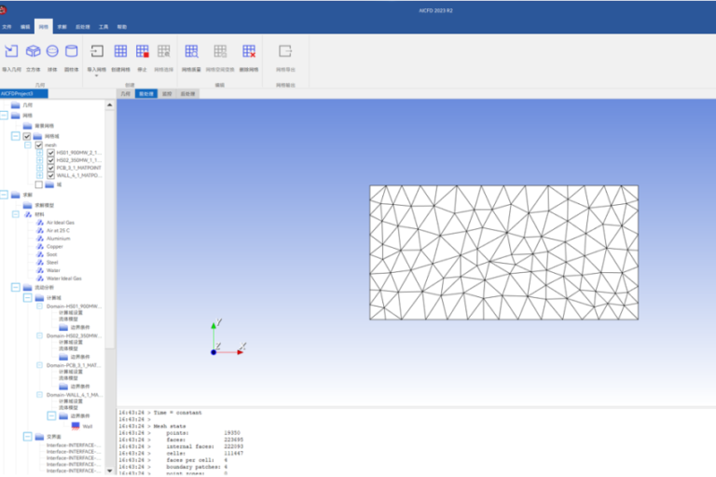This screenshot has height=477, width=716.
Task: Collapse the 材料 materials tree node
Action: pyautogui.click(x=15, y=214)
